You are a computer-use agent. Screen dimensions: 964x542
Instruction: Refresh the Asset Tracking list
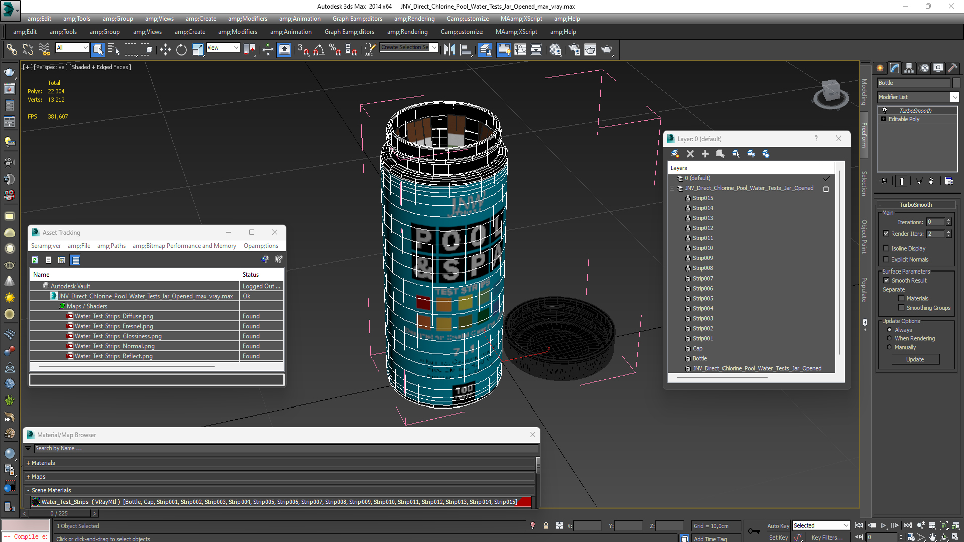pyautogui.click(x=35, y=260)
